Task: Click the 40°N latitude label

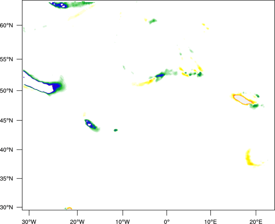Action: (x=7, y=150)
